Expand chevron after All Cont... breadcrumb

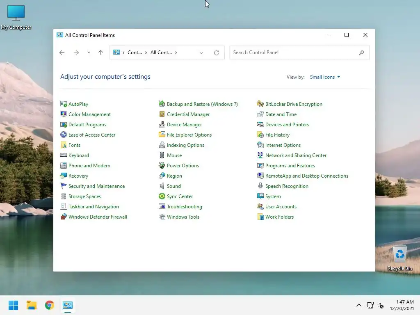(x=176, y=52)
